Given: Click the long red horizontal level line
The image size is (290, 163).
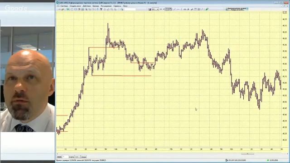Looking at the screenshot, I should click(x=121, y=76).
